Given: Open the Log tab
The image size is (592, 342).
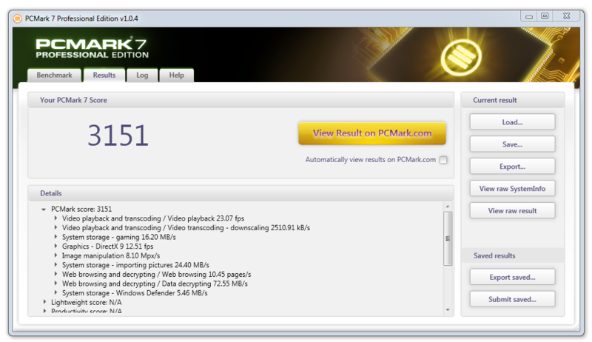Looking at the screenshot, I should [142, 75].
